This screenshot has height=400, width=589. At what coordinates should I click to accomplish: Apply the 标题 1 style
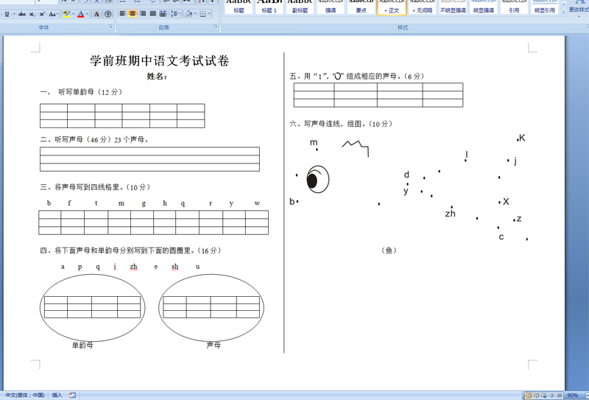pyautogui.click(x=269, y=7)
